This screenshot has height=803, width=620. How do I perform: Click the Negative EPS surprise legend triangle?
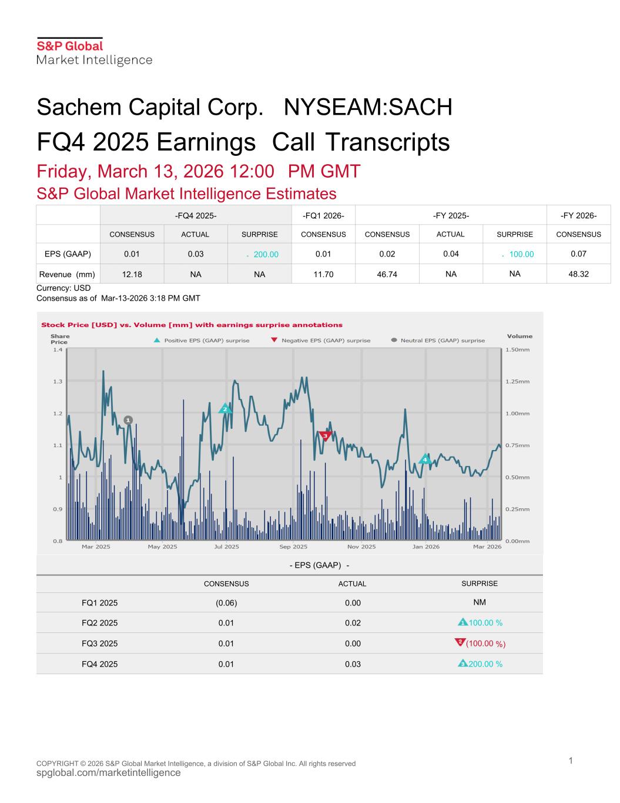coord(274,341)
